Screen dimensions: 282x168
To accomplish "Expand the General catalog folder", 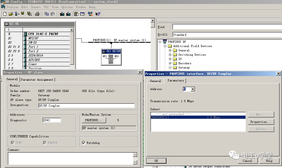I will [170, 50].
